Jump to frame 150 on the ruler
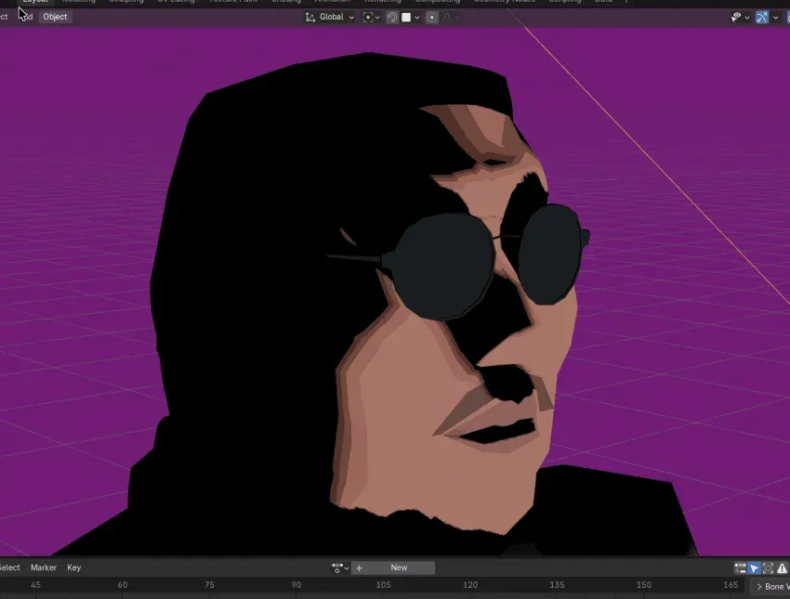 (x=644, y=585)
